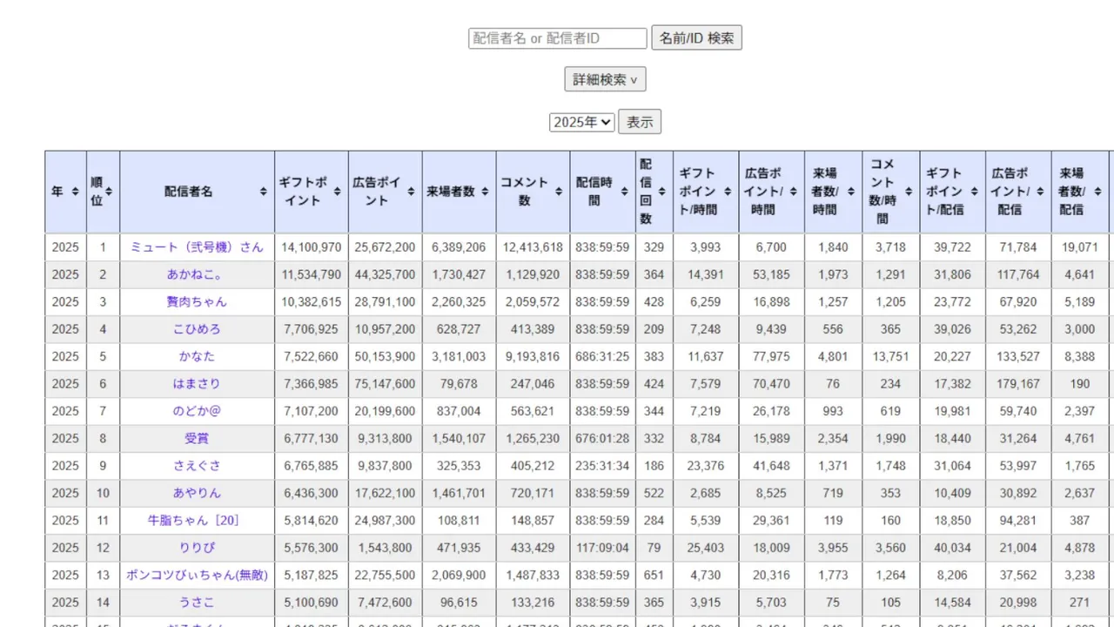This screenshot has height=627, width=1114.
Task: Open streamer link かなた
Action: click(197, 356)
